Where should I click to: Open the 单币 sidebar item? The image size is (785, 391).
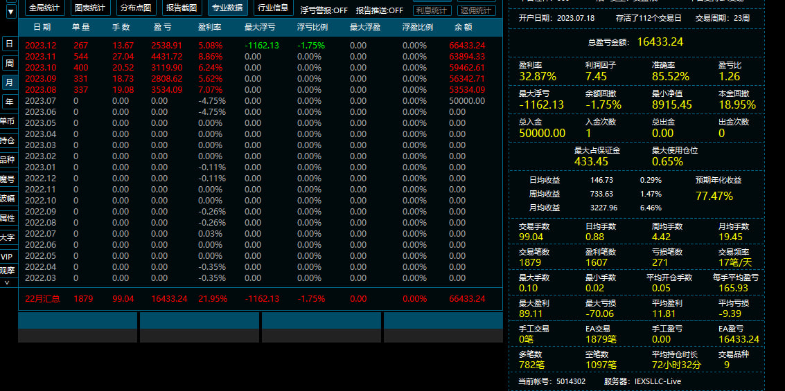8,121
